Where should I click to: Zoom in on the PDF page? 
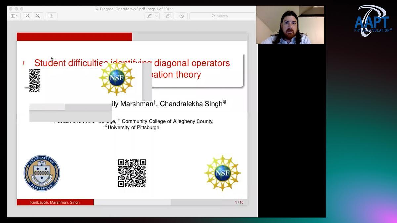coord(38,16)
